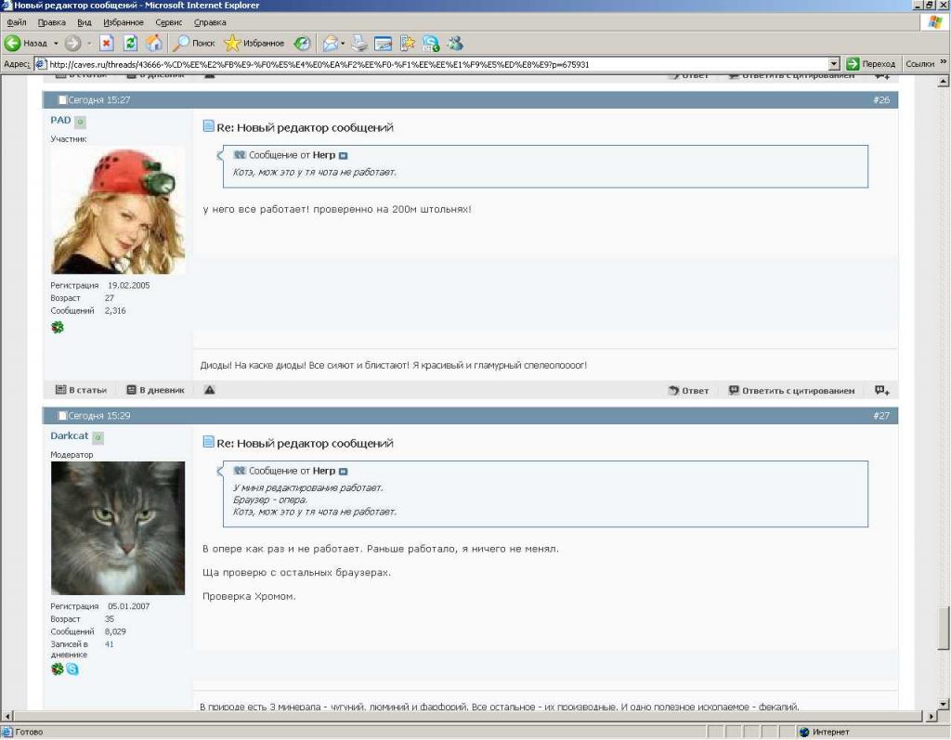Click the multi-quote icon on post #26
Screen dimensions: 951x740
click(881, 390)
